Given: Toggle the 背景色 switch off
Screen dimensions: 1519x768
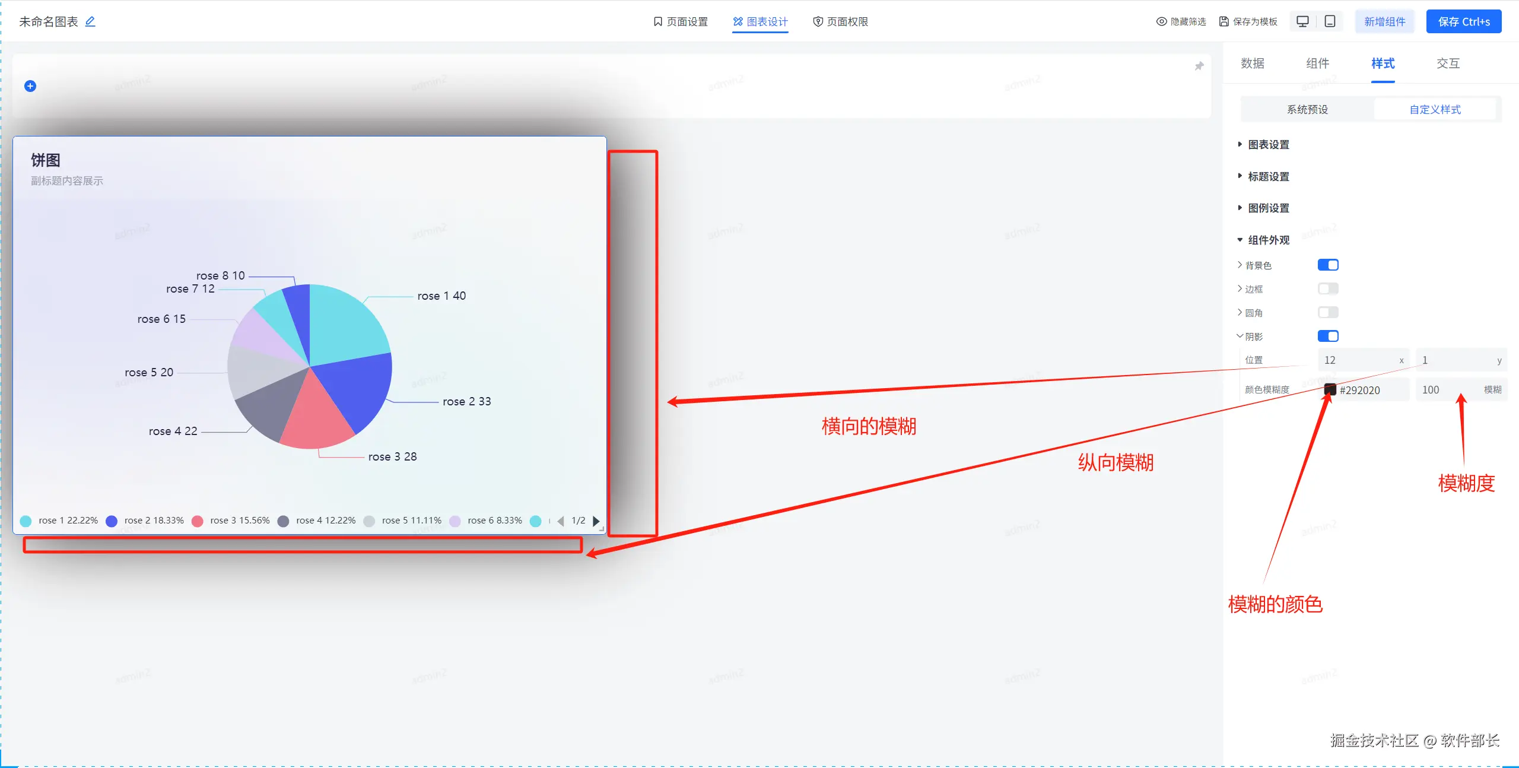Looking at the screenshot, I should [1328, 265].
